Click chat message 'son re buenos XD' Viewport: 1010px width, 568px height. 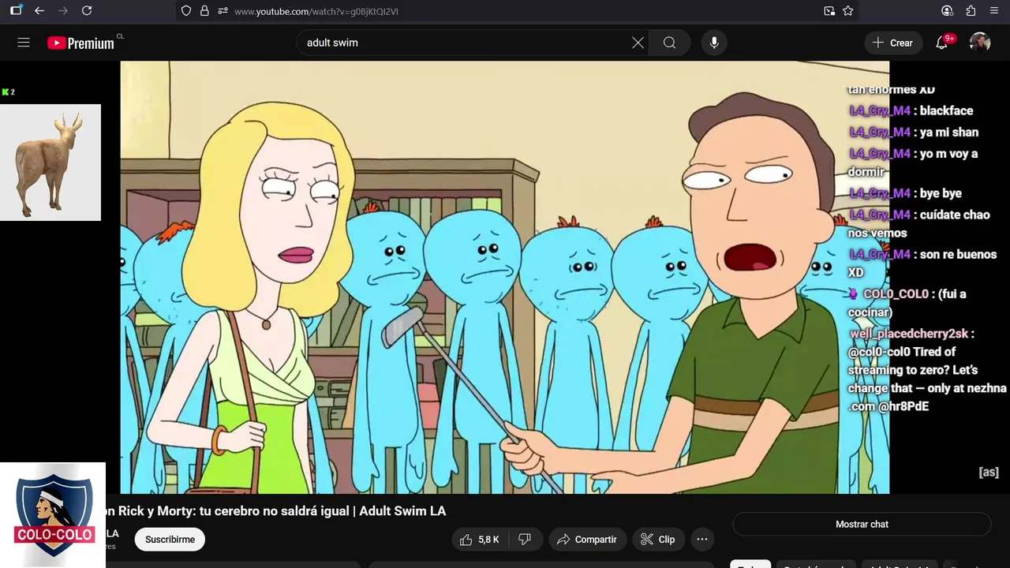tap(923, 263)
